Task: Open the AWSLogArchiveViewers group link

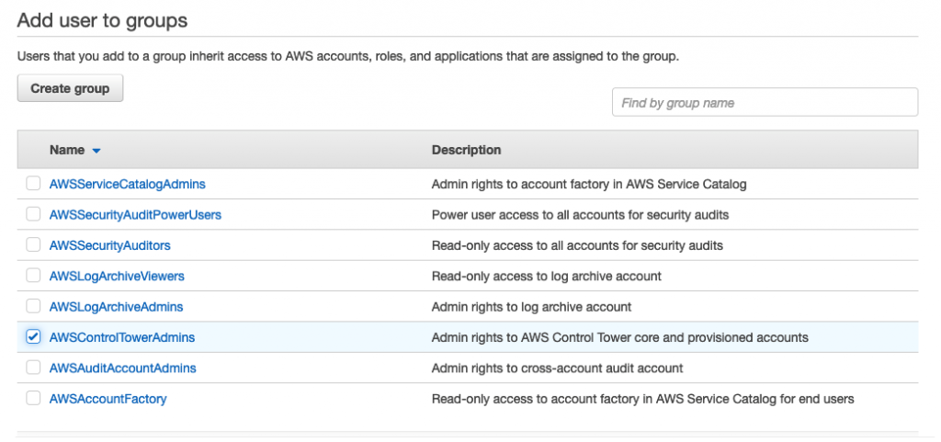Action: (x=117, y=276)
